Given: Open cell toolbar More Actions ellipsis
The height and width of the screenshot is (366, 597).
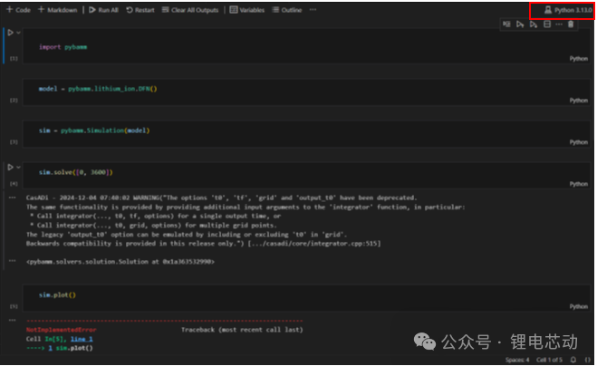Looking at the screenshot, I should point(559,24).
